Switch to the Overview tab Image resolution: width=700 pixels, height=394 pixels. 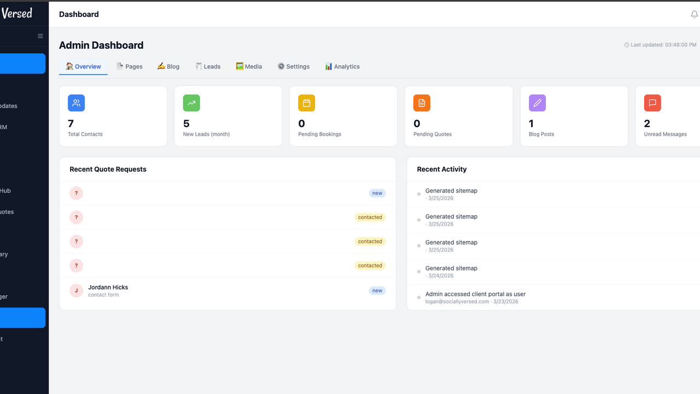83,66
